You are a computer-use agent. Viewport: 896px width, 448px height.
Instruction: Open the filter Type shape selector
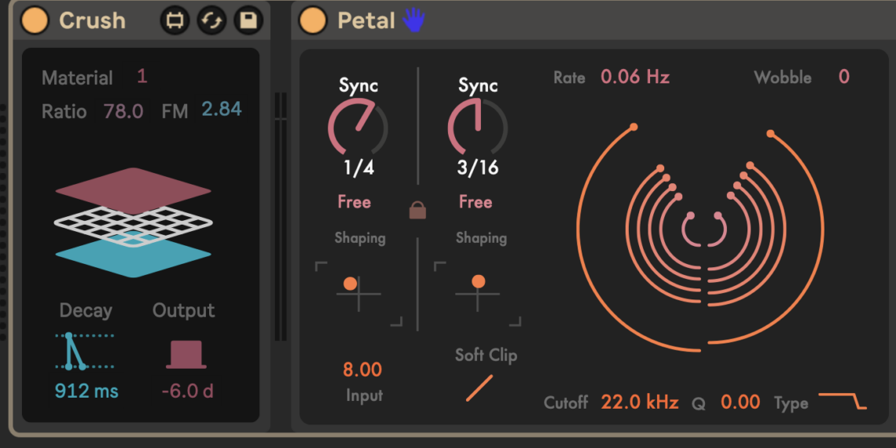842,402
